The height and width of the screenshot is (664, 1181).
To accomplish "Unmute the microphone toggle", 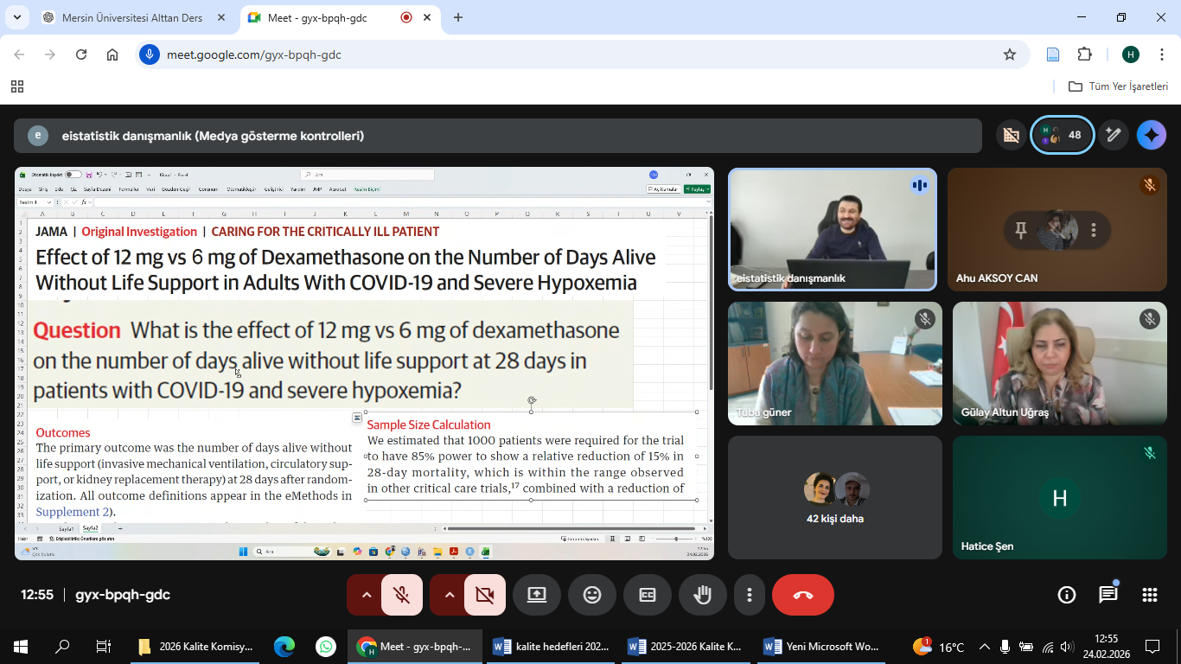I will pyautogui.click(x=402, y=595).
